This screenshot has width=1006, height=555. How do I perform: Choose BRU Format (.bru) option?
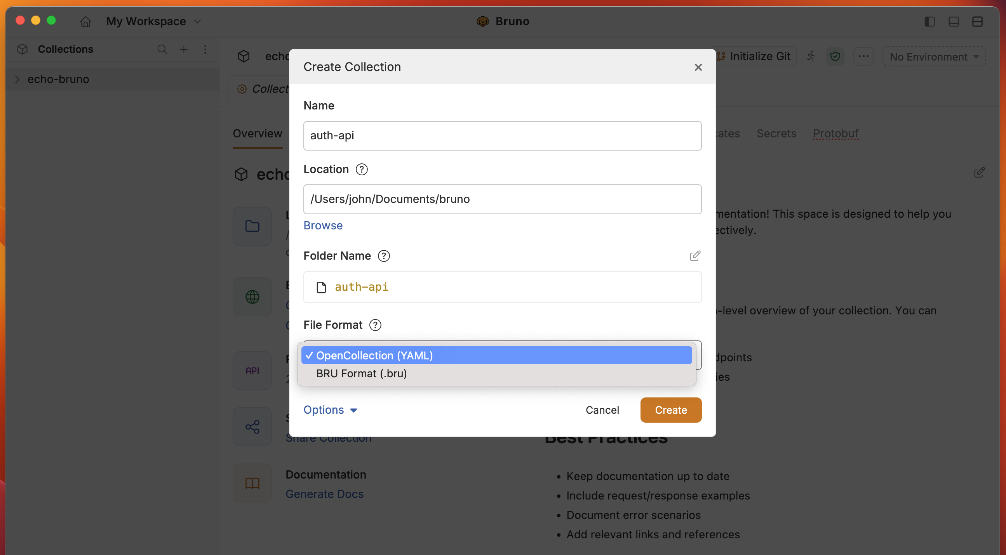point(496,373)
